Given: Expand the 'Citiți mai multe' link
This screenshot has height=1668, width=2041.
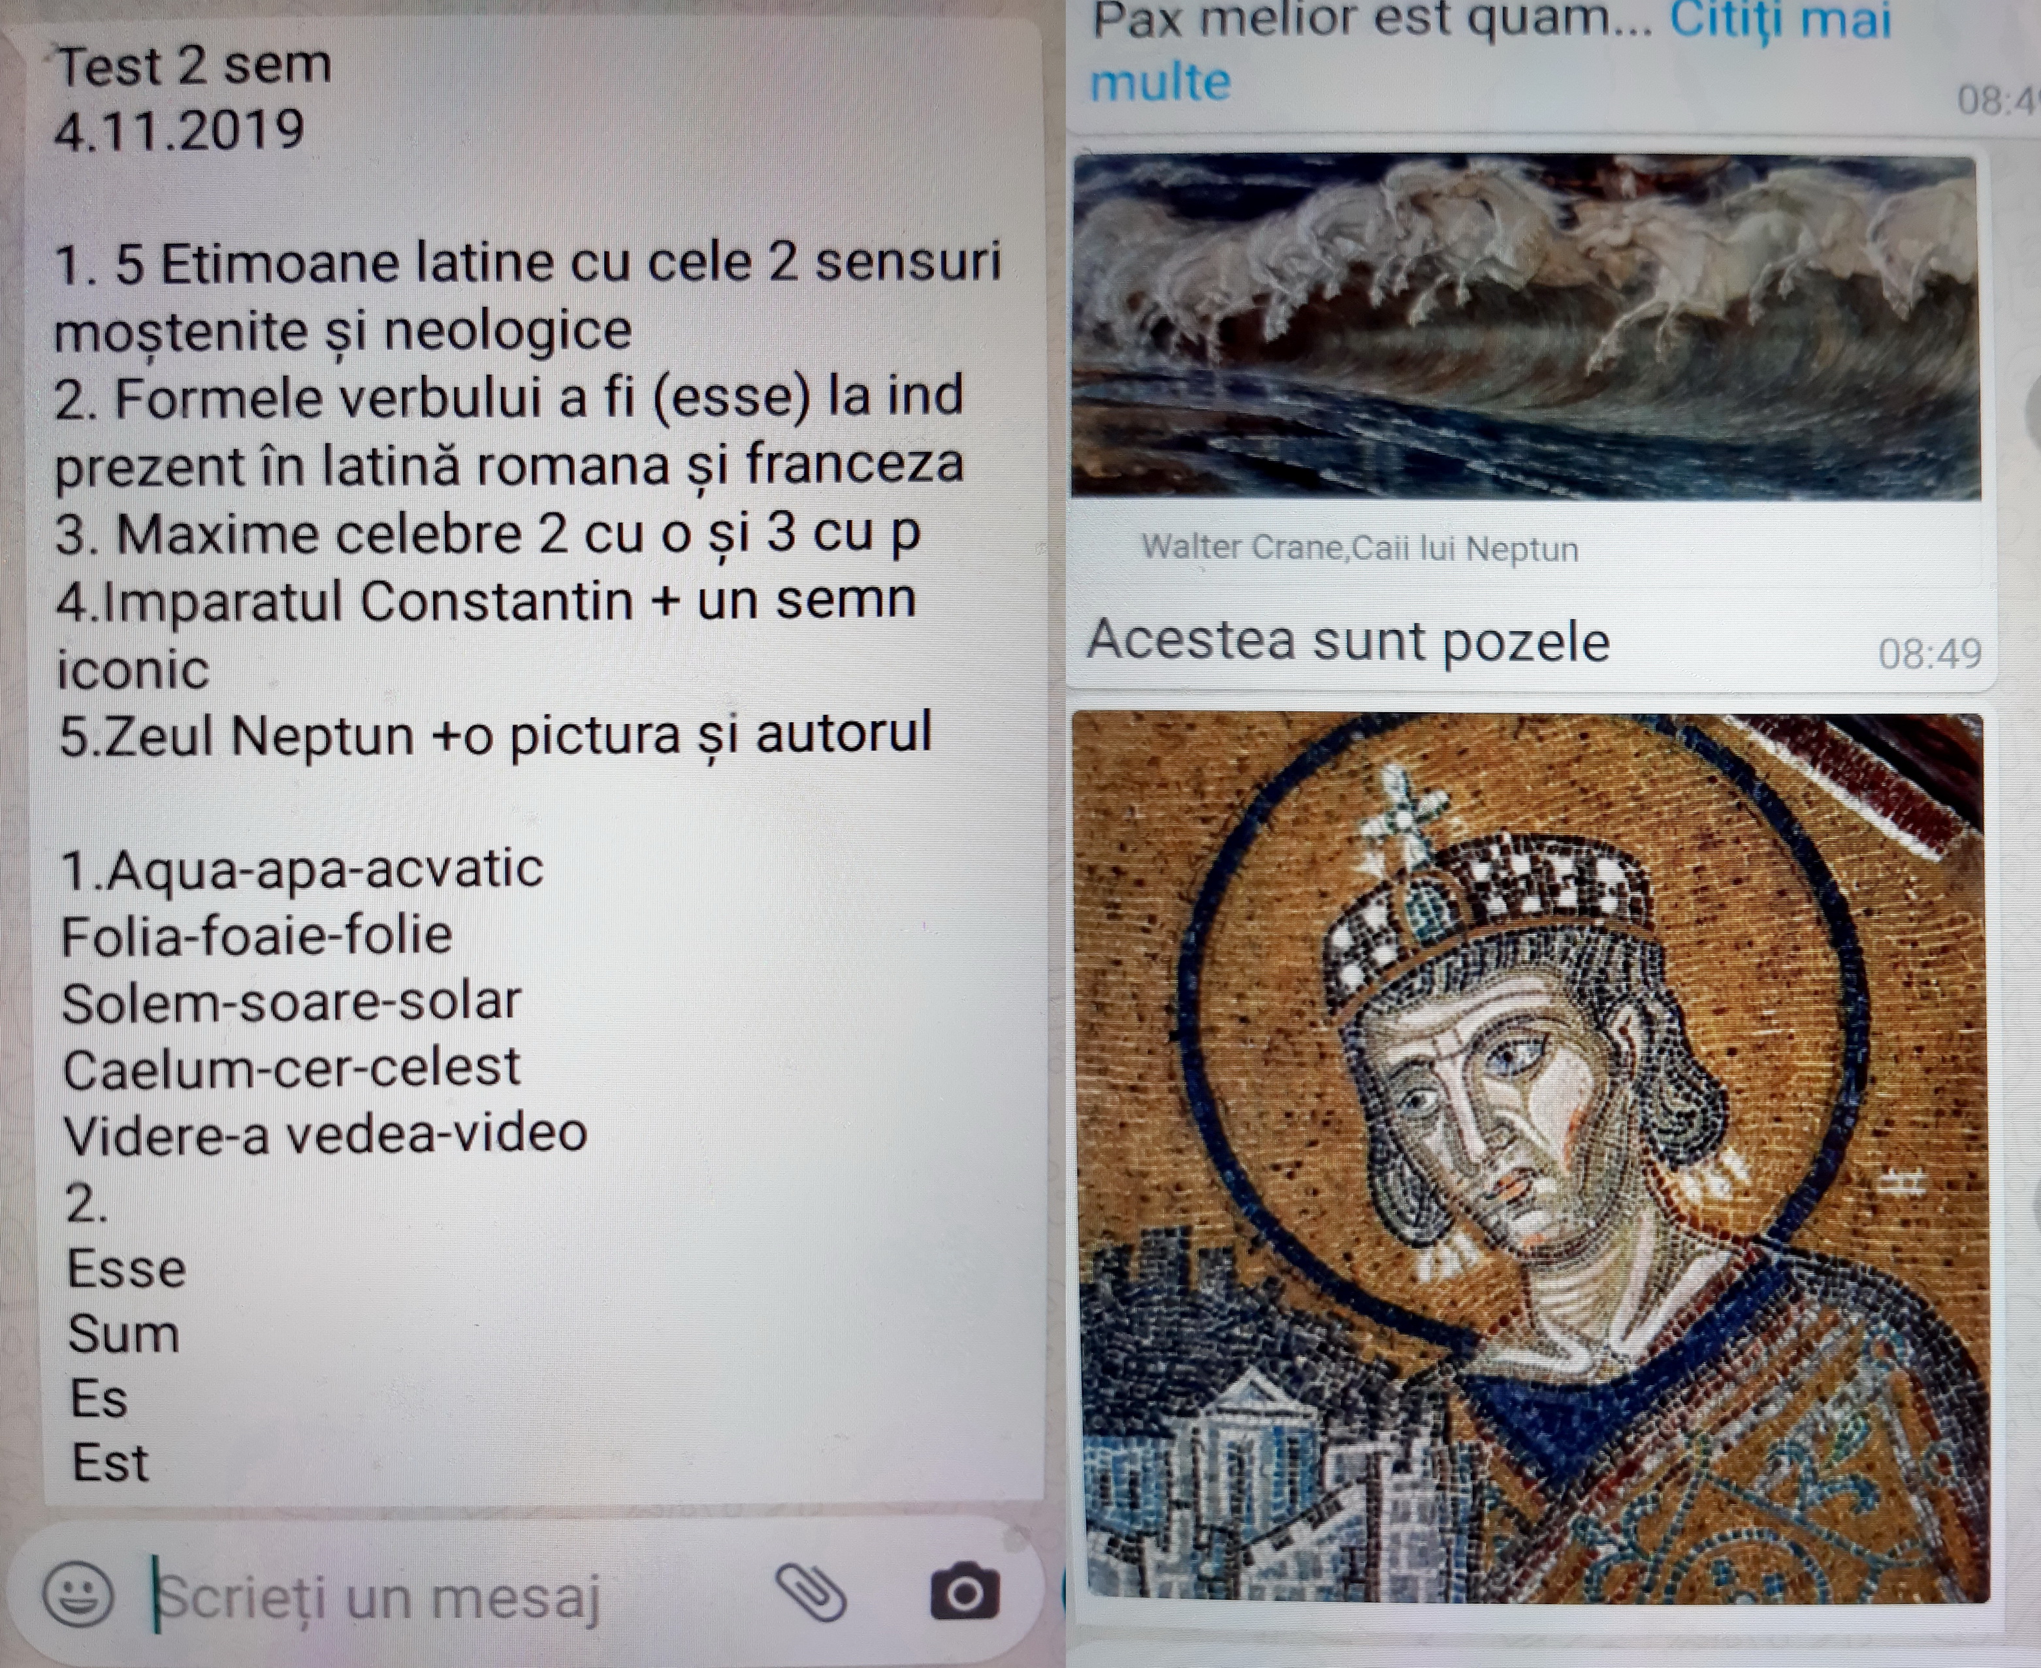Looking at the screenshot, I should point(1491,50).
